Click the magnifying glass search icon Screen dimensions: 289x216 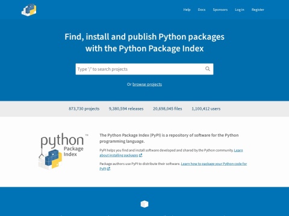[x=208, y=69]
